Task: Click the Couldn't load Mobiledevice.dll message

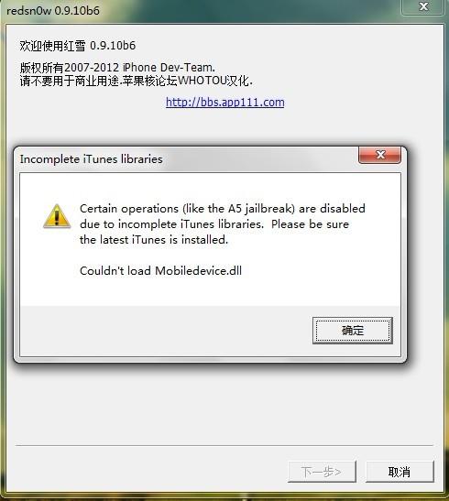Action: click(160, 270)
